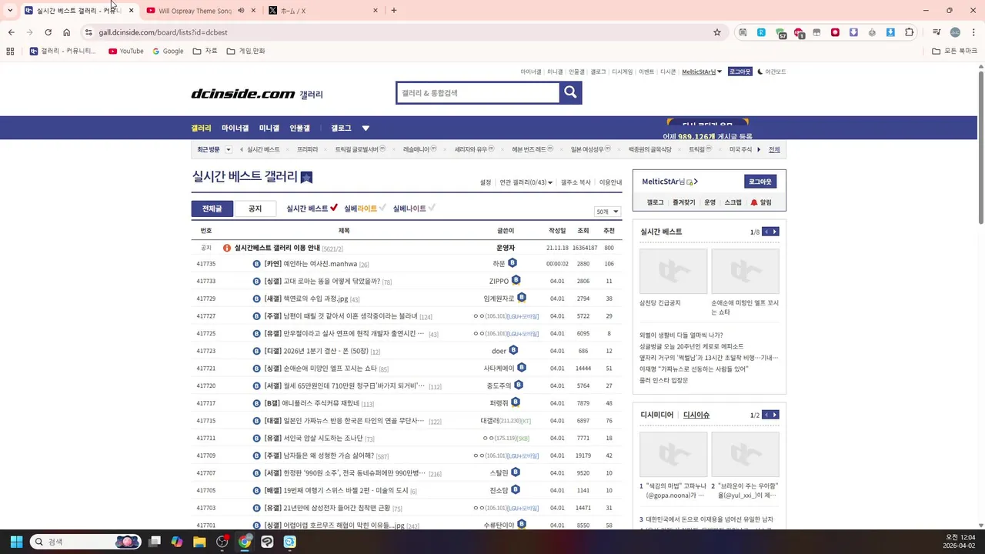The width and height of the screenshot is (985, 554).
Task: Favorite the gallery using the star badge by its title
Action: pos(306,177)
